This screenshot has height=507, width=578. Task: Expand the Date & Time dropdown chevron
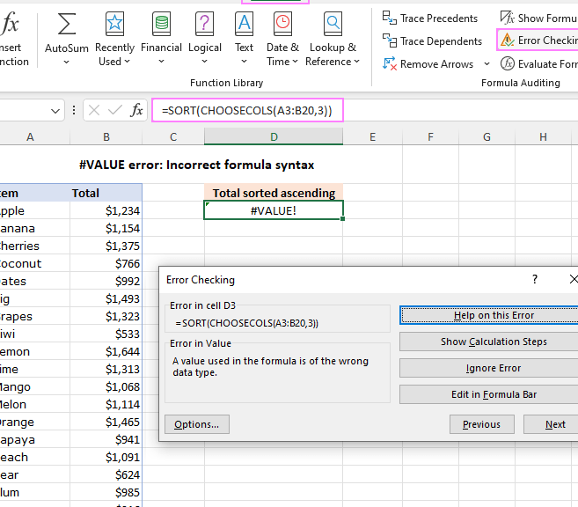pos(295,62)
